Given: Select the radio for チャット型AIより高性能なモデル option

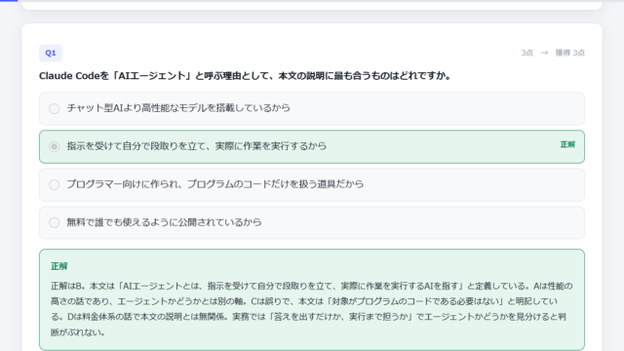Looking at the screenshot, I should (x=55, y=108).
